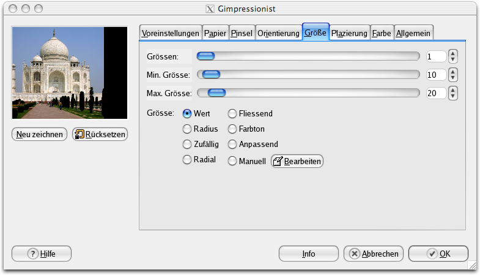The width and height of the screenshot is (480, 275).
Task: Increase Max. Grösse with up arrow
Action: tap(452, 90)
